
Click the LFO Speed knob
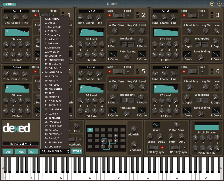pyautogui.click(x=150, y=136)
